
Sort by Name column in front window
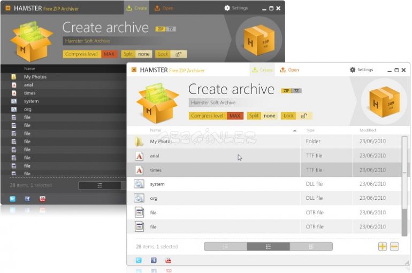pyautogui.click(x=155, y=130)
